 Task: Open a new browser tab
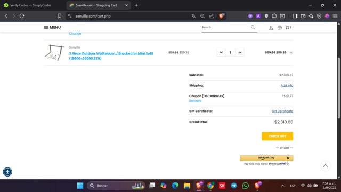136,5
